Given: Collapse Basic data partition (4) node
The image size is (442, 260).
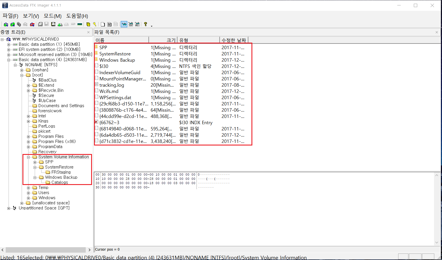Looking at the screenshot, I should point(9,60).
